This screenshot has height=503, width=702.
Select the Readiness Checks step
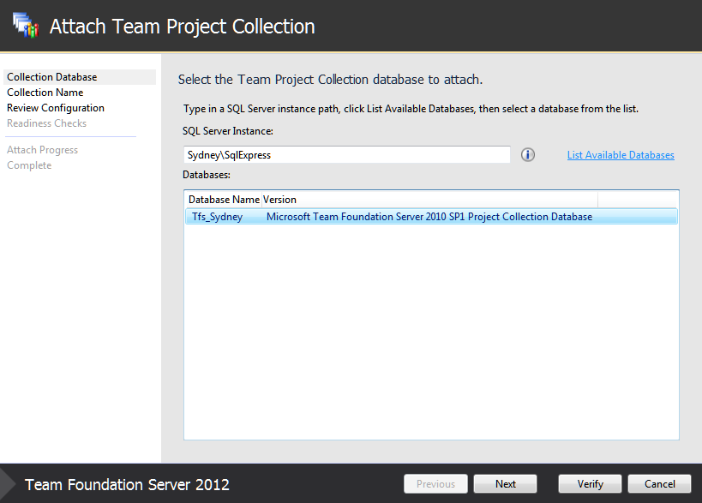pyautogui.click(x=46, y=123)
